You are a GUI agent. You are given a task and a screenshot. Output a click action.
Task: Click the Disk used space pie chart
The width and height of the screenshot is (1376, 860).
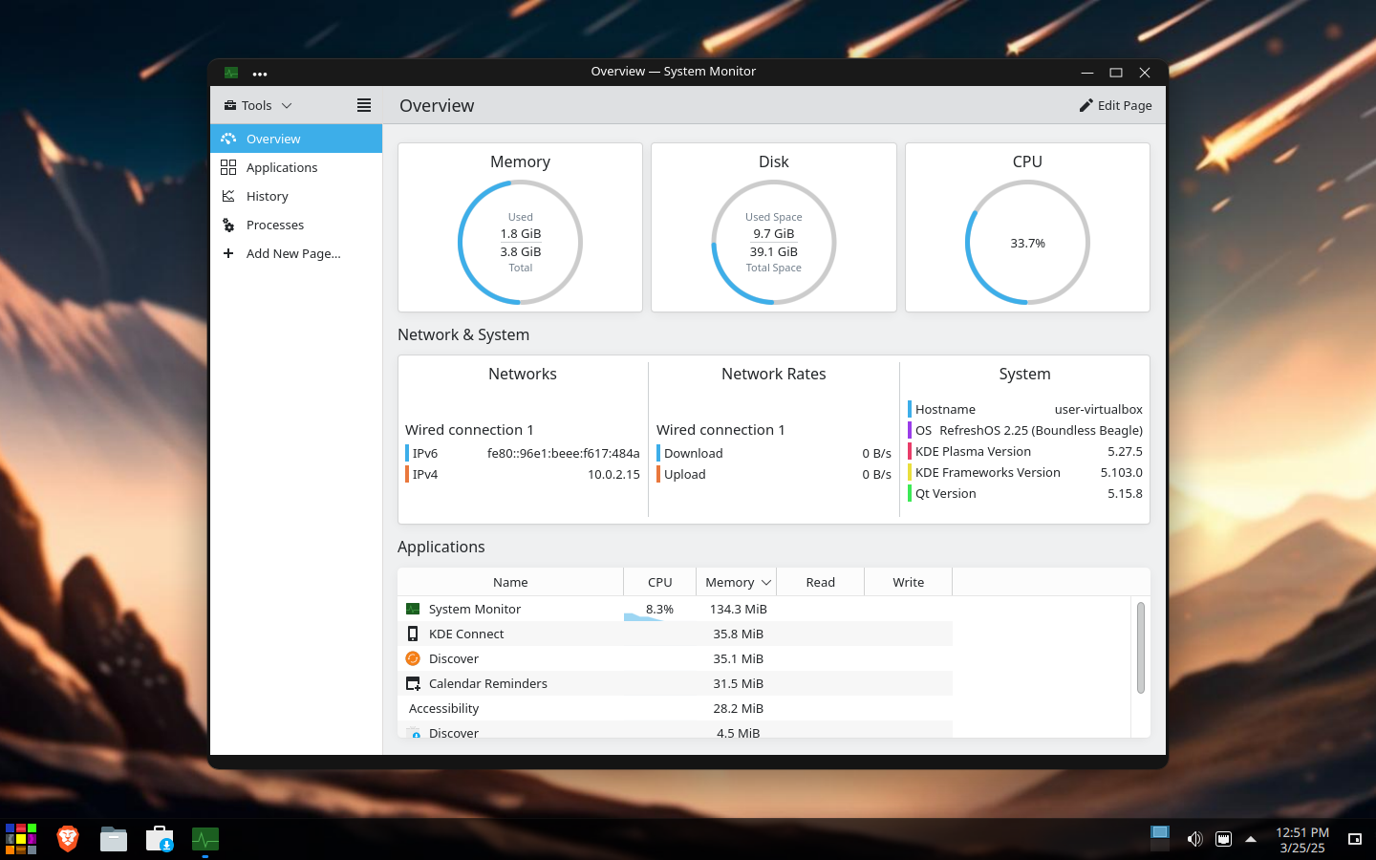(x=774, y=243)
